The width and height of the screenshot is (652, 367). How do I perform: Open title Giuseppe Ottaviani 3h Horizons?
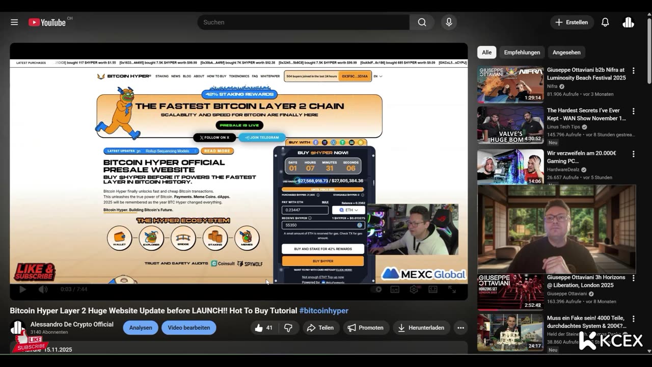point(586,281)
